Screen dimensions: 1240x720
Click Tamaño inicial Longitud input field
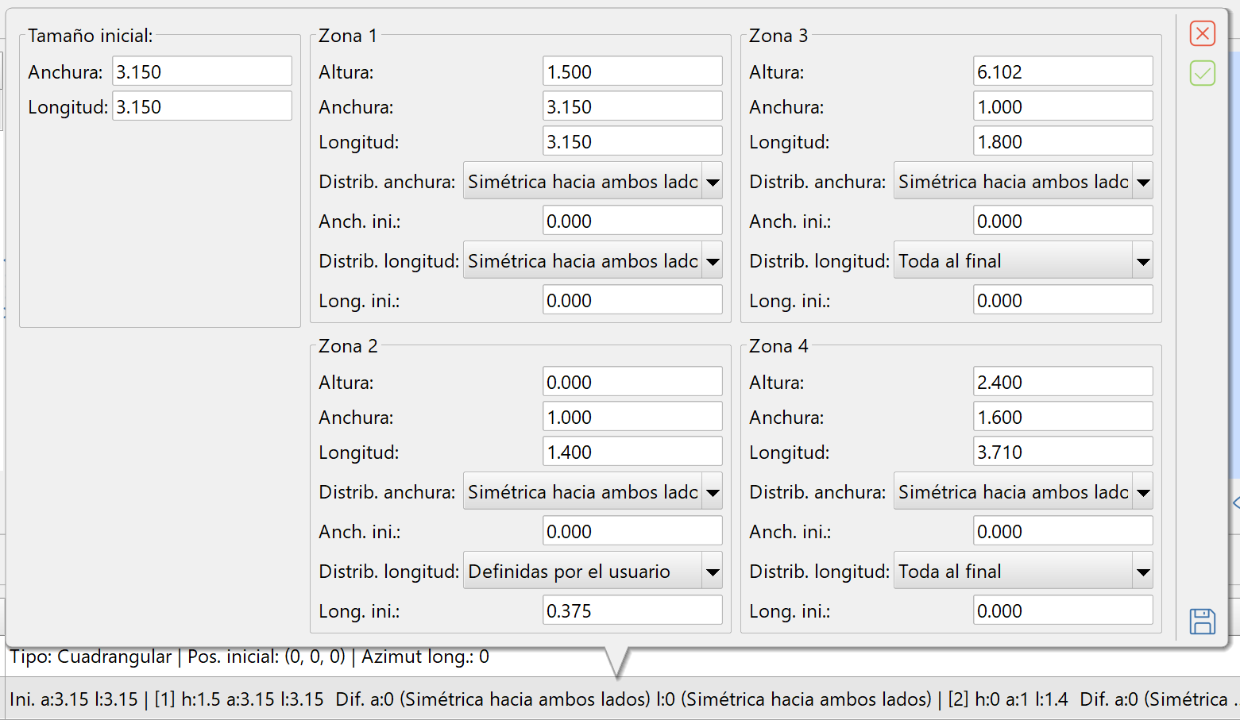(202, 106)
